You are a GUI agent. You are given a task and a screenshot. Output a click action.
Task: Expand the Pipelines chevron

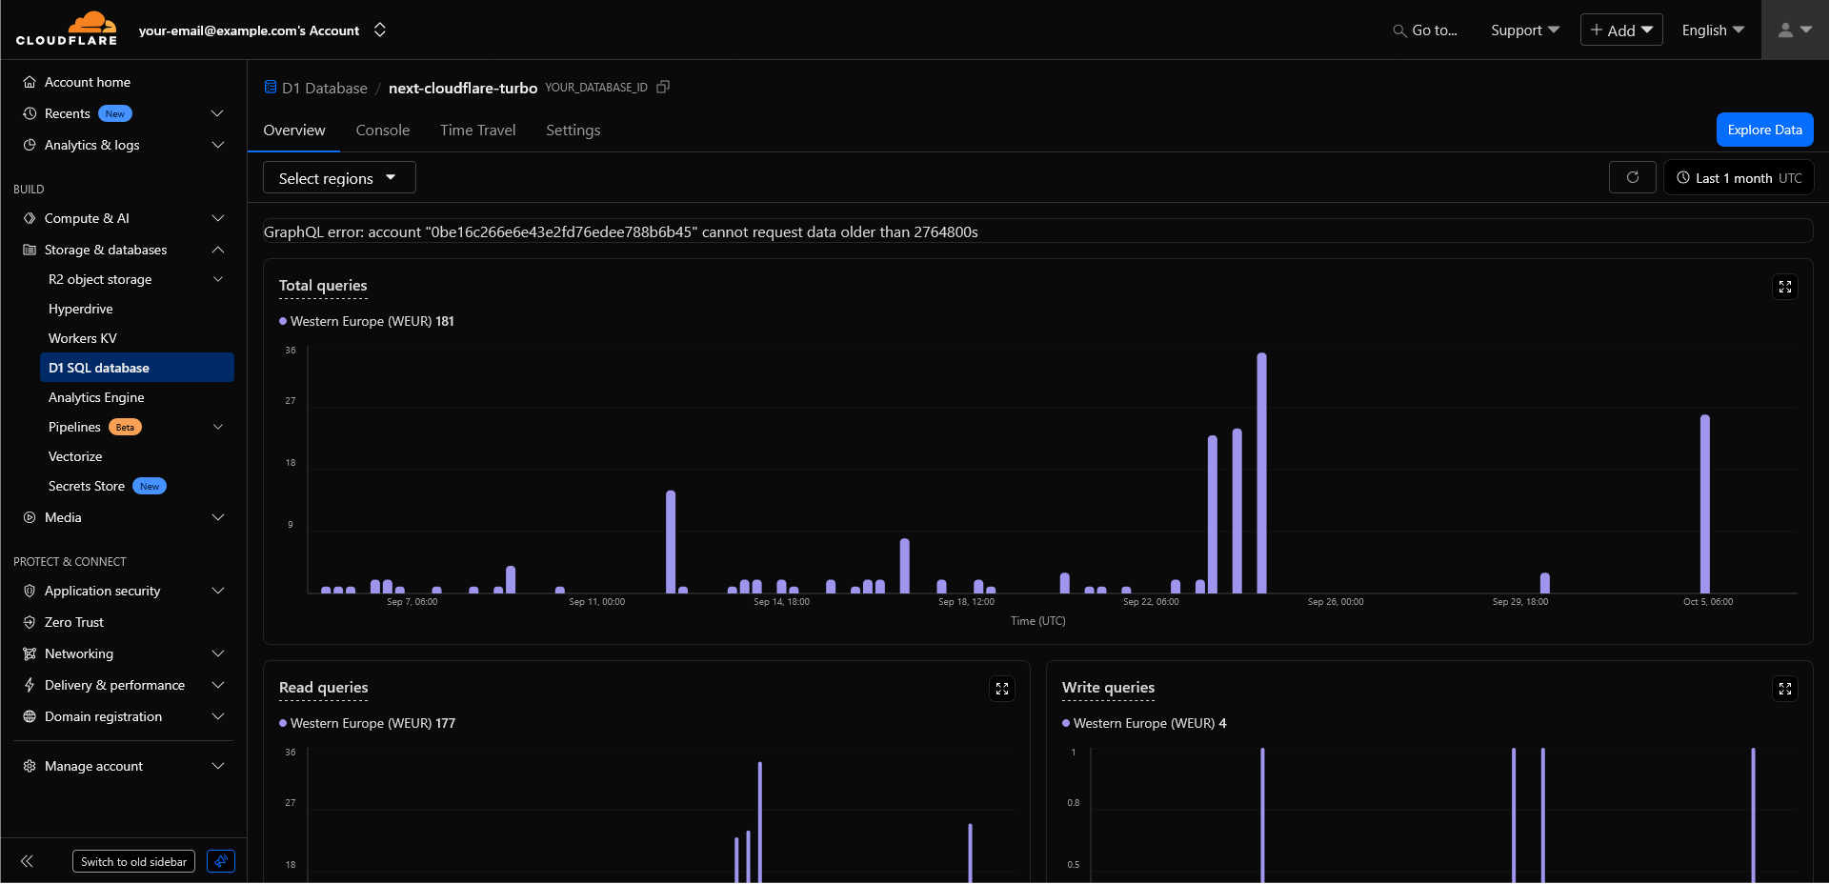tap(217, 427)
